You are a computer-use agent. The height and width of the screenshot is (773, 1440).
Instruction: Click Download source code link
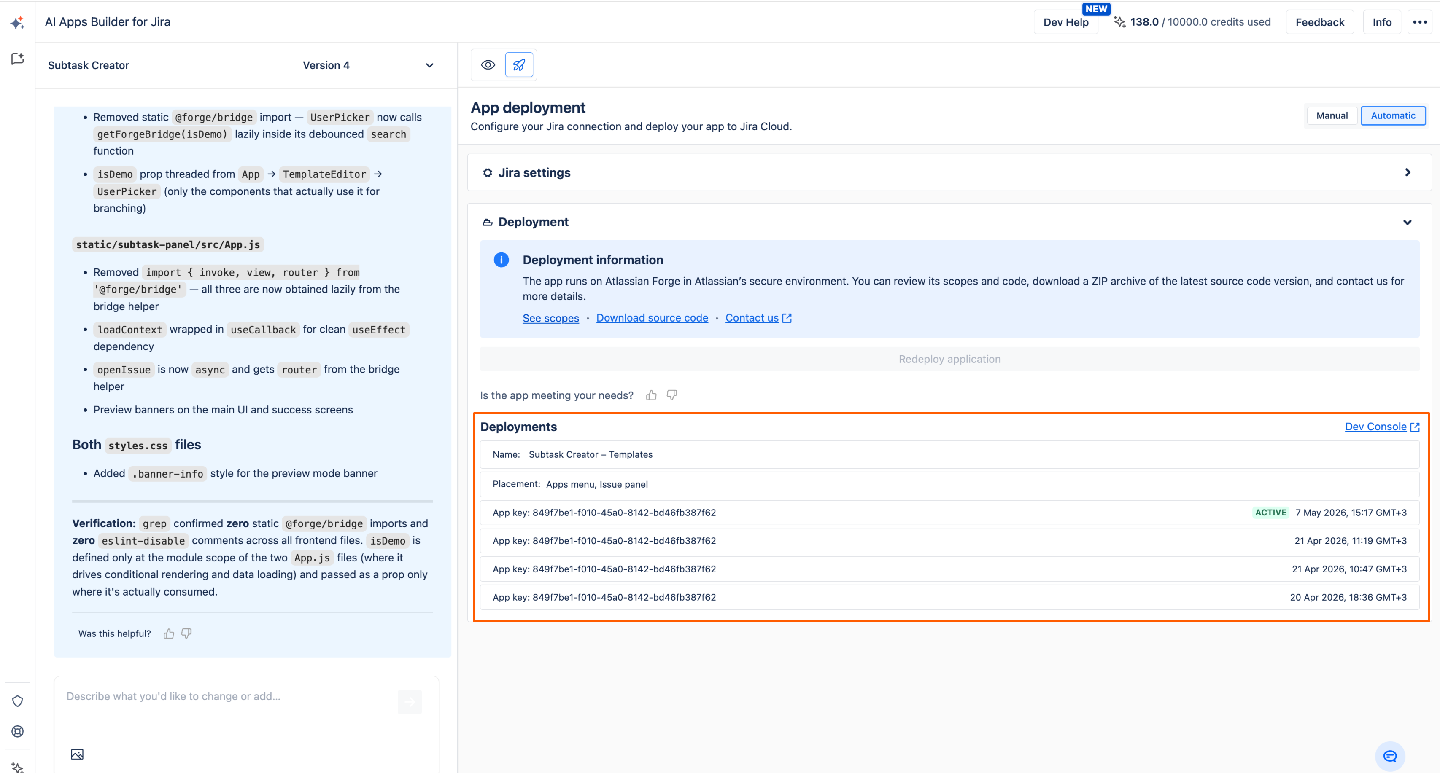652,318
